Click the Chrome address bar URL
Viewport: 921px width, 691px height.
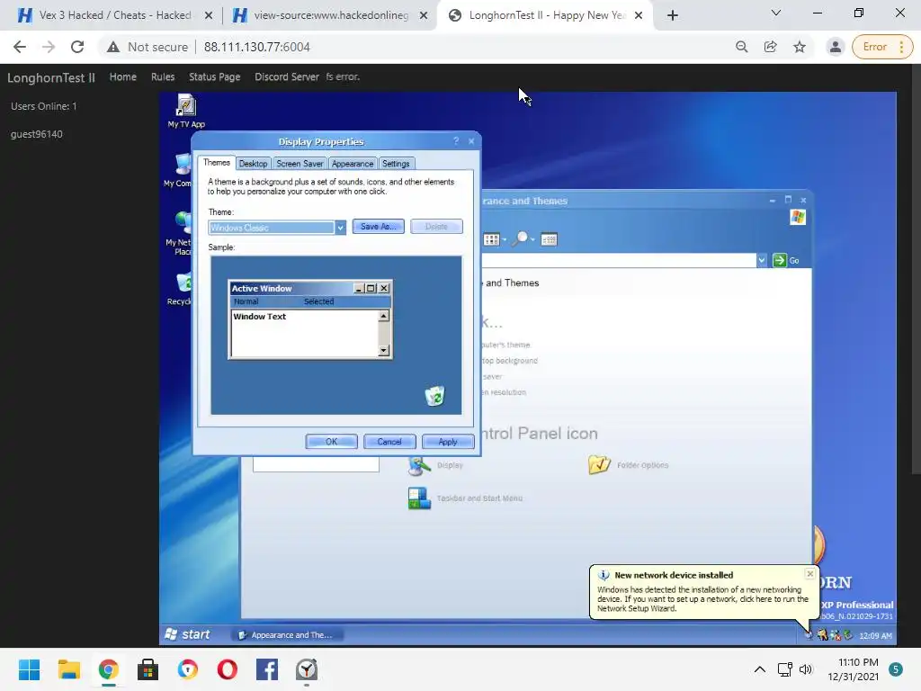[x=256, y=47]
